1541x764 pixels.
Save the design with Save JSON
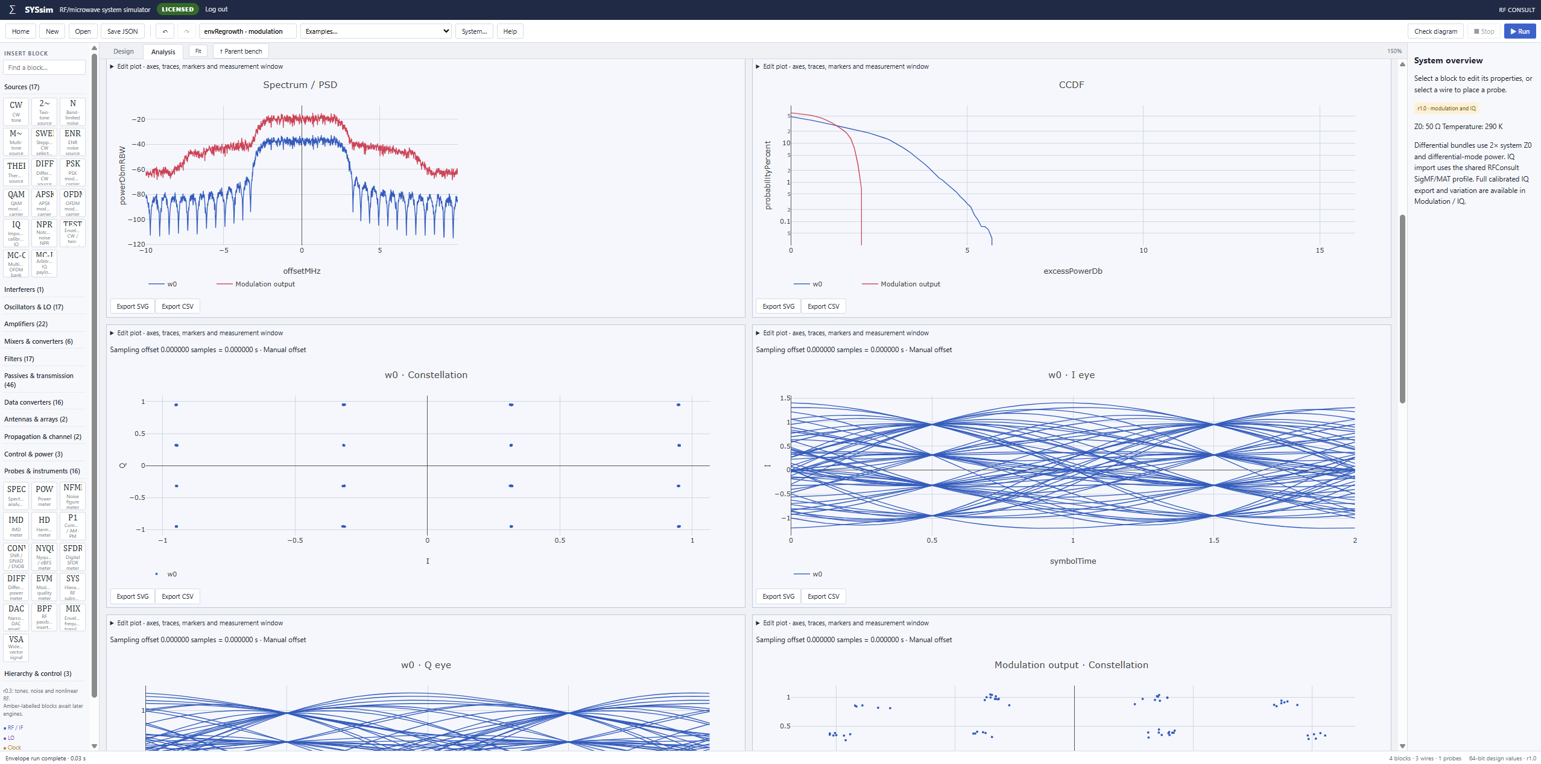(x=122, y=31)
